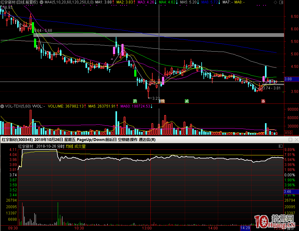
Task: Click the red 涨 marker
Action: (x=263, y=101)
